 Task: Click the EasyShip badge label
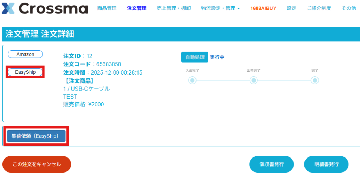[x=25, y=72]
